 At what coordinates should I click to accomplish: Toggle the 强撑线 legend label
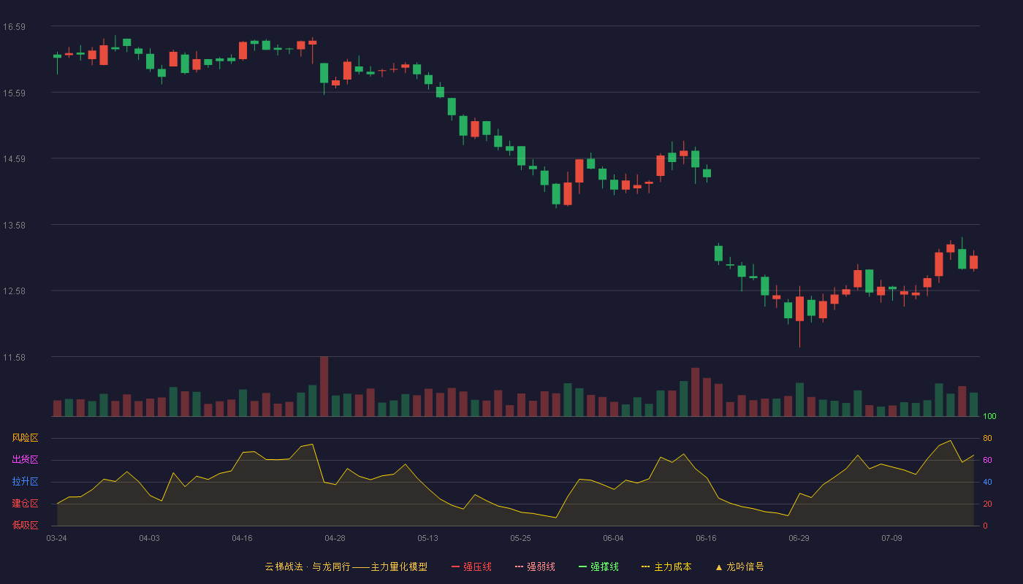pos(604,567)
